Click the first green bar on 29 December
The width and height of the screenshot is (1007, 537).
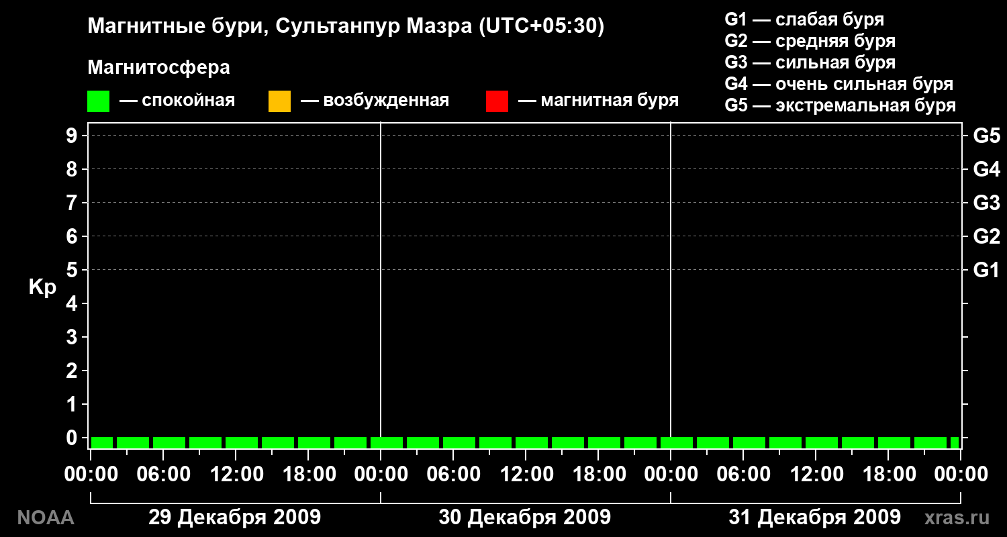(102, 442)
